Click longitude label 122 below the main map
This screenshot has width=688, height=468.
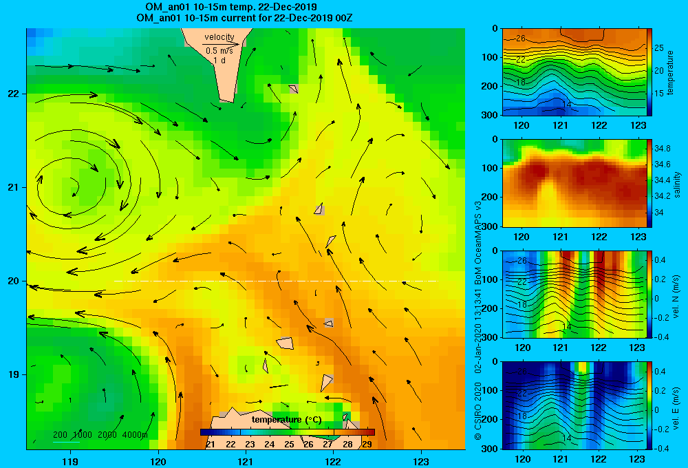334,461
